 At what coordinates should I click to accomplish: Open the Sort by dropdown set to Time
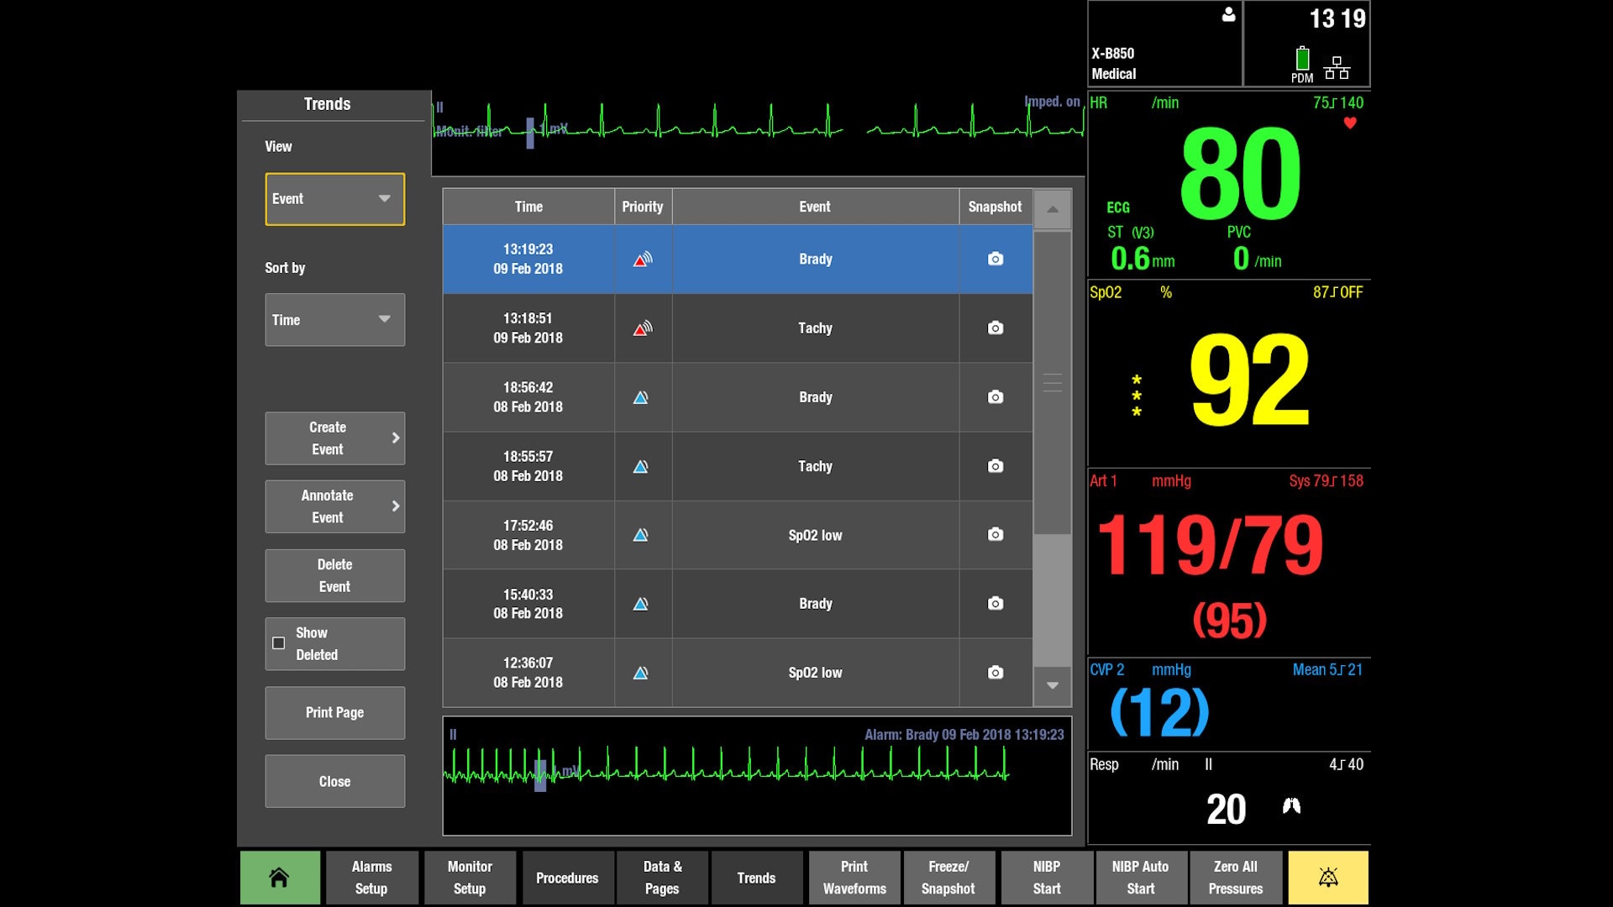tap(335, 320)
